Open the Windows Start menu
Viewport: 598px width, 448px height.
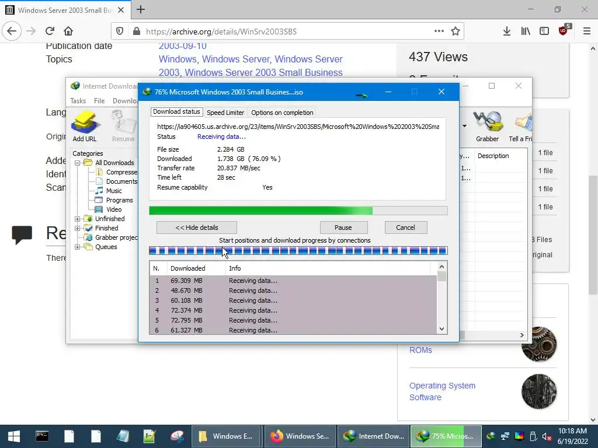[x=14, y=436]
